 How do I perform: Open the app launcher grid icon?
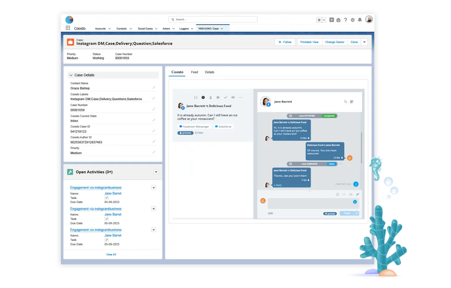[x=68, y=28]
